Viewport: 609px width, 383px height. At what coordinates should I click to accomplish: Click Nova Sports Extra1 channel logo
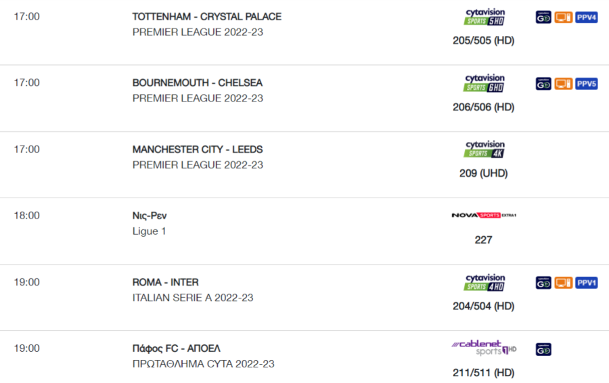(x=484, y=215)
